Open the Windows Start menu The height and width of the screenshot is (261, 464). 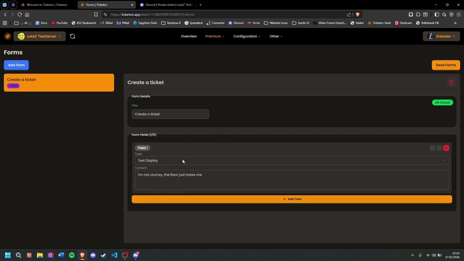point(8,255)
